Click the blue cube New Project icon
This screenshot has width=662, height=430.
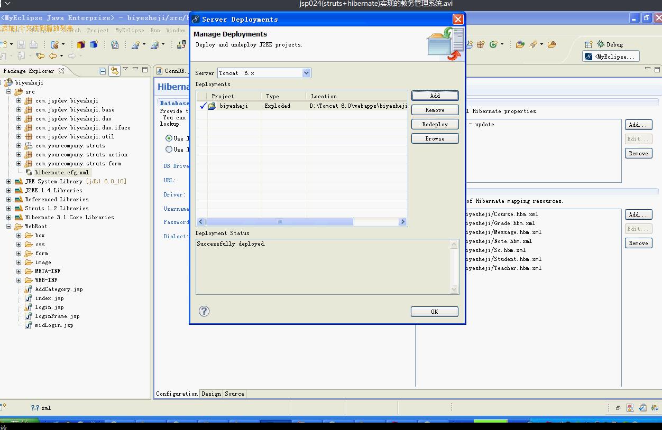(x=94, y=44)
